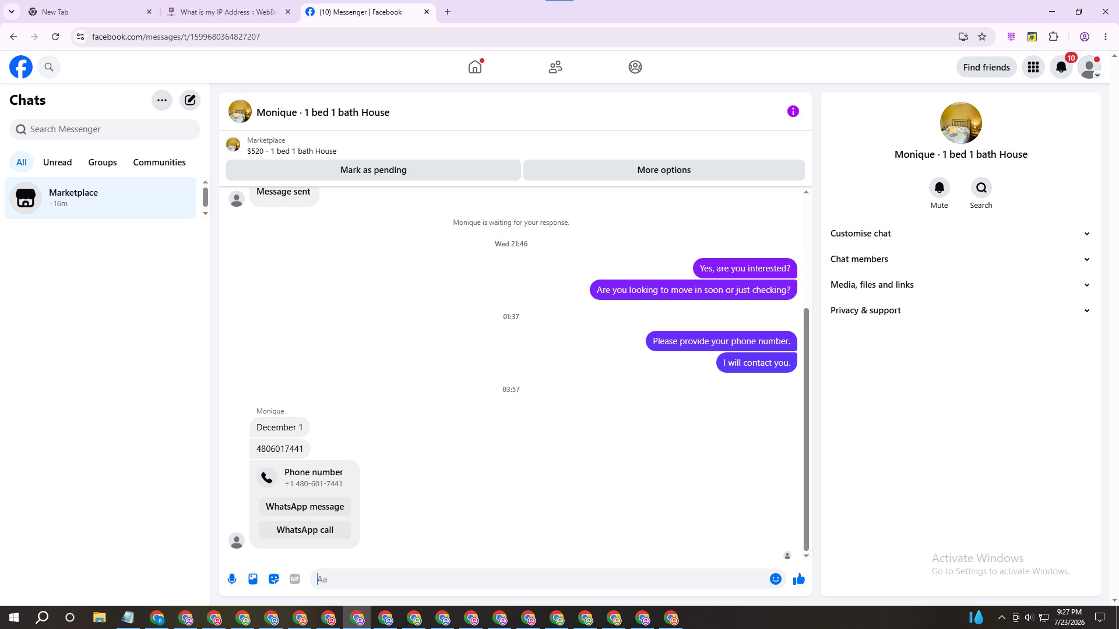The image size is (1119, 629).
Task: Open conversation information purple icon
Action: click(x=793, y=111)
